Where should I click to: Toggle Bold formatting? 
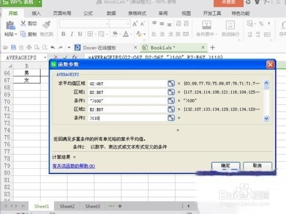(63, 34)
